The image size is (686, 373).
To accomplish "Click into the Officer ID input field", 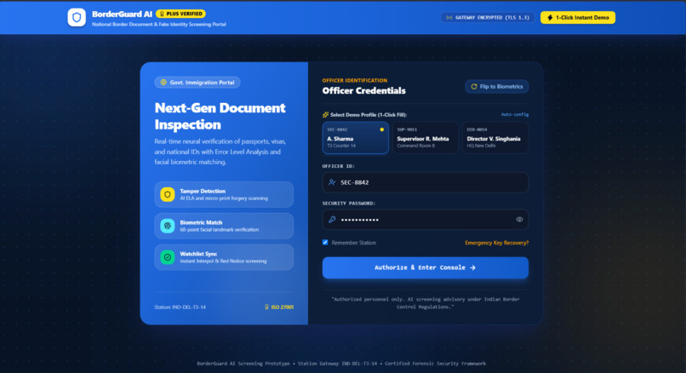I will click(x=426, y=182).
